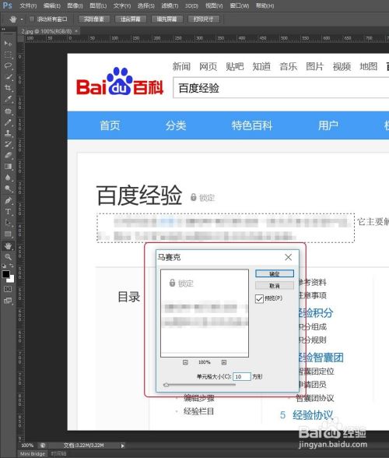Screen dimensions: 389x458
Task: Confirm mosaic with 确定 button
Action: tap(275, 273)
